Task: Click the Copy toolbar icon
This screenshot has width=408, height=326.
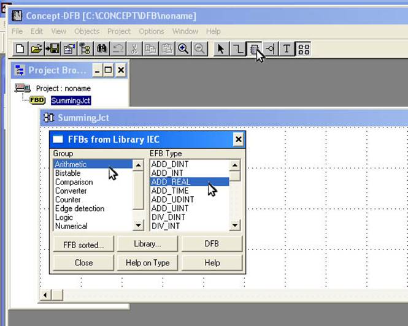Action: (150, 48)
